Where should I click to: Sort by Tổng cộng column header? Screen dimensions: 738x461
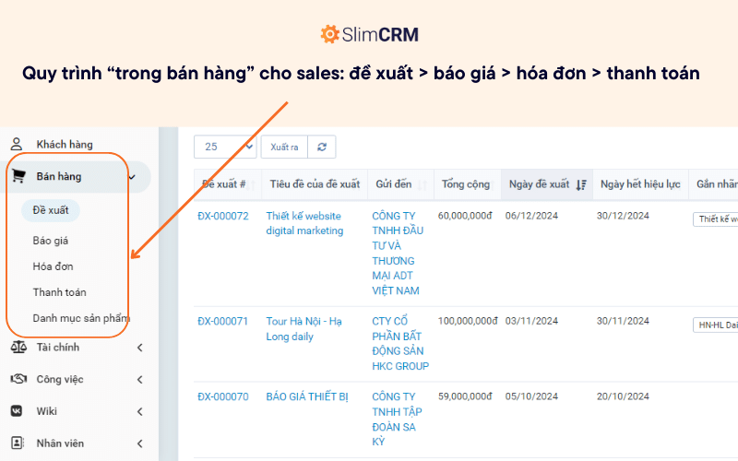(468, 184)
